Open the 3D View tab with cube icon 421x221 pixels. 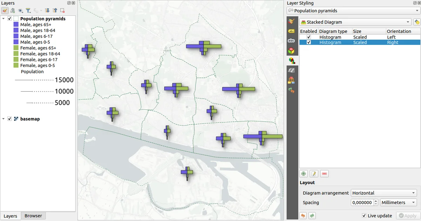click(x=291, y=51)
